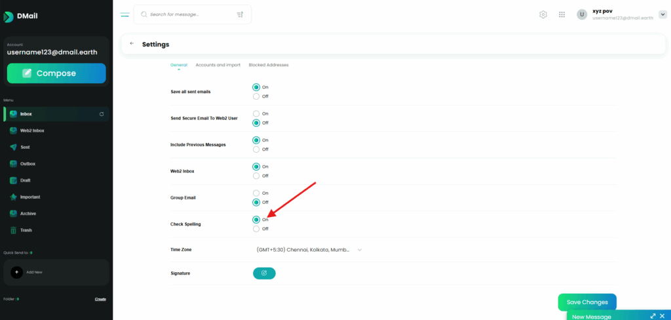Open the Time Zone dropdown

tap(309, 250)
